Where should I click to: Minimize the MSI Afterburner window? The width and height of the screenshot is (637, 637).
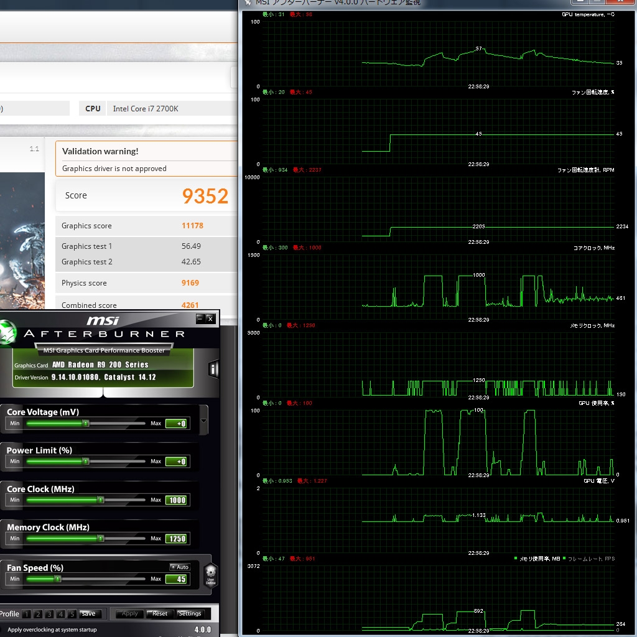pyautogui.click(x=200, y=319)
